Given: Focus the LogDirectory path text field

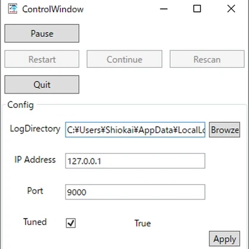Looking at the screenshot, I should tap(135, 130).
